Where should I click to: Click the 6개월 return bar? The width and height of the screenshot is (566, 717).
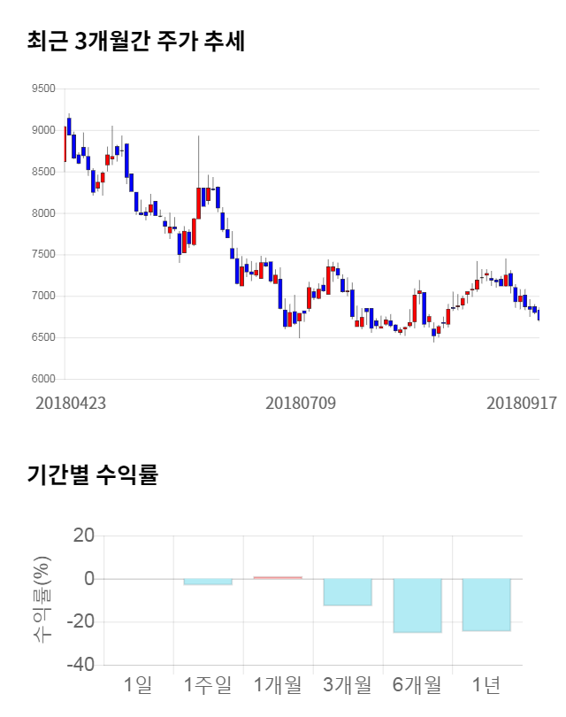point(417,605)
